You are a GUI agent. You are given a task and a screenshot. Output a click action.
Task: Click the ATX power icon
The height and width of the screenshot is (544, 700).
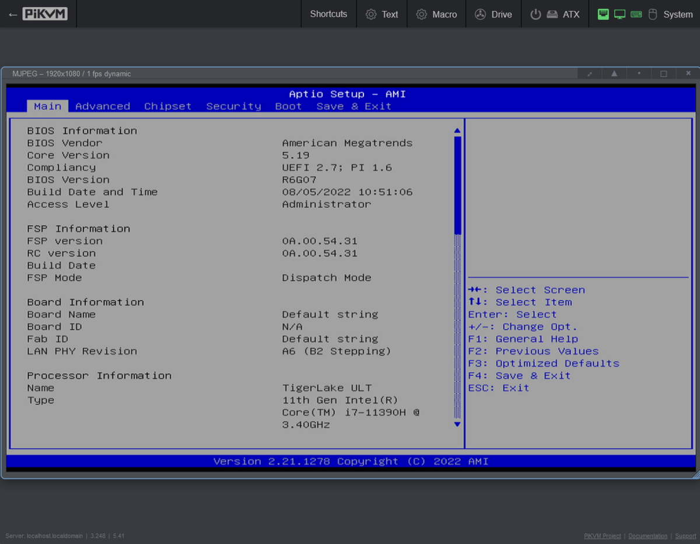[x=535, y=15]
